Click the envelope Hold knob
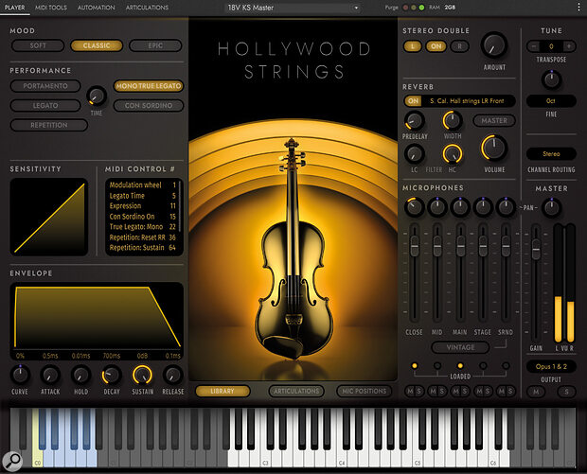587x474 pixels. (x=80, y=375)
